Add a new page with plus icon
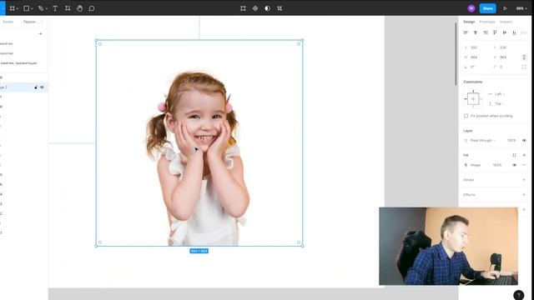 [41, 33]
